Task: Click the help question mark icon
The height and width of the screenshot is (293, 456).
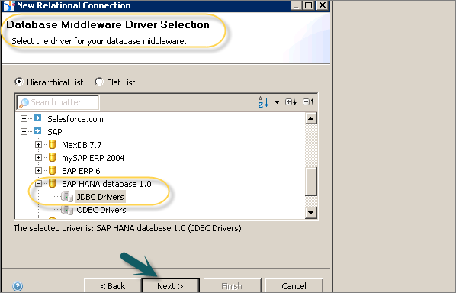Action: [18, 286]
